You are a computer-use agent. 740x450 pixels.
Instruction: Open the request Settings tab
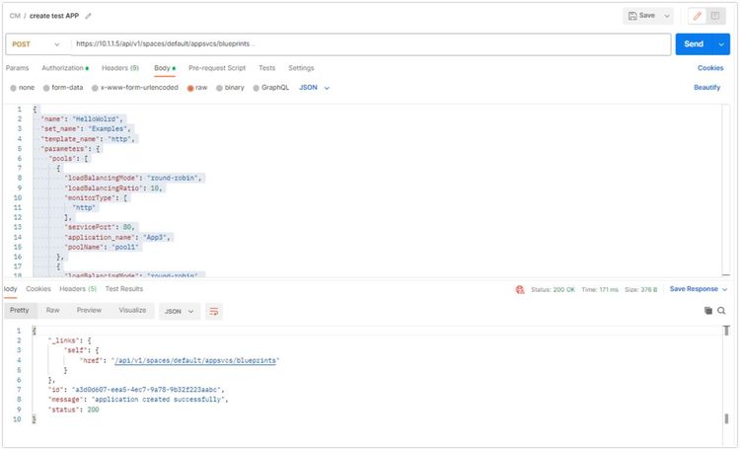point(301,68)
